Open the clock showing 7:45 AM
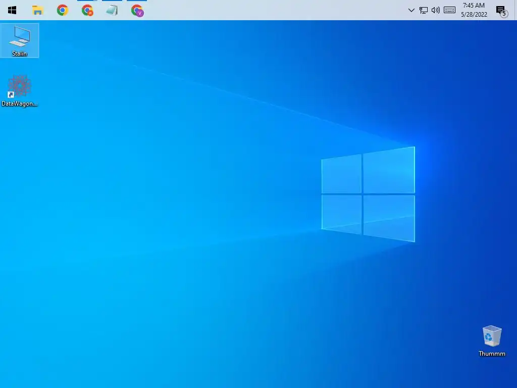This screenshot has width=517, height=388. pyautogui.click(x=474, y=10)
